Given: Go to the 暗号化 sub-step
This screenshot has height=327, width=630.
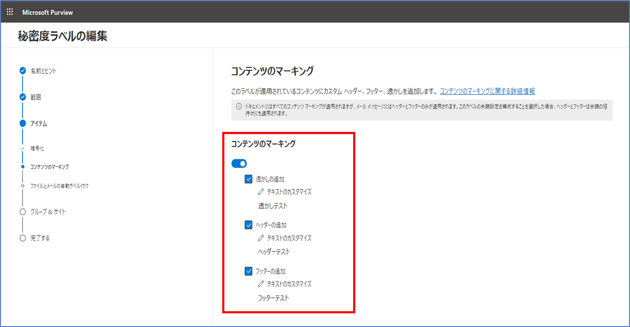Looking at the screenshot, I should click(37, 149).
